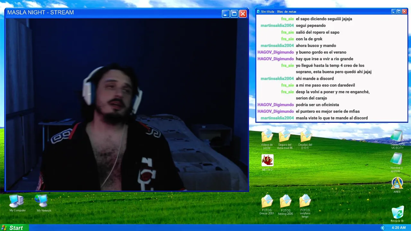The width and height of the screenshot is (411, 231).
Task: Click the Sin título - Bloc de notas title
Action: click(x=279, y=12)
